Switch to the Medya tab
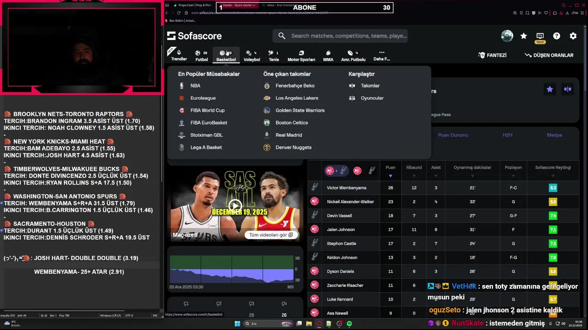Viewport: 588px width, 330px height. [554, 135]
